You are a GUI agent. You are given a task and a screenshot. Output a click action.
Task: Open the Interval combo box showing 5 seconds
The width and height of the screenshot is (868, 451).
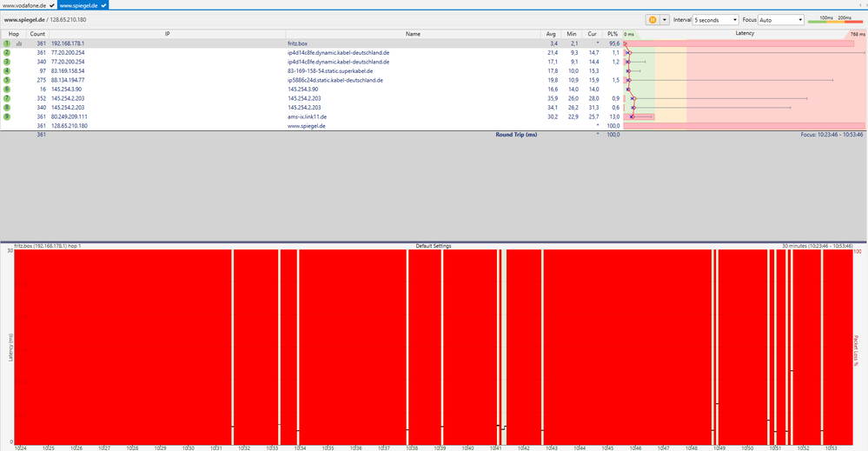tap(716, 20)
